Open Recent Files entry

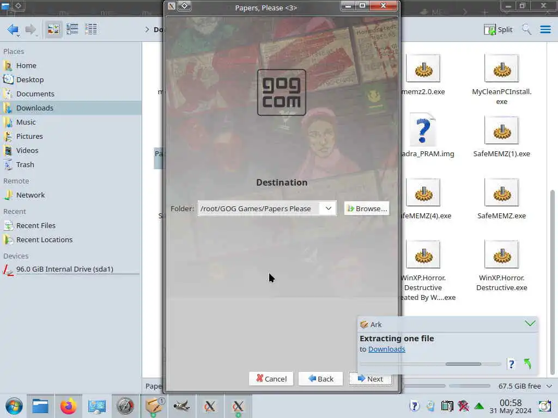pyautogui.click(x=71, y=226)
